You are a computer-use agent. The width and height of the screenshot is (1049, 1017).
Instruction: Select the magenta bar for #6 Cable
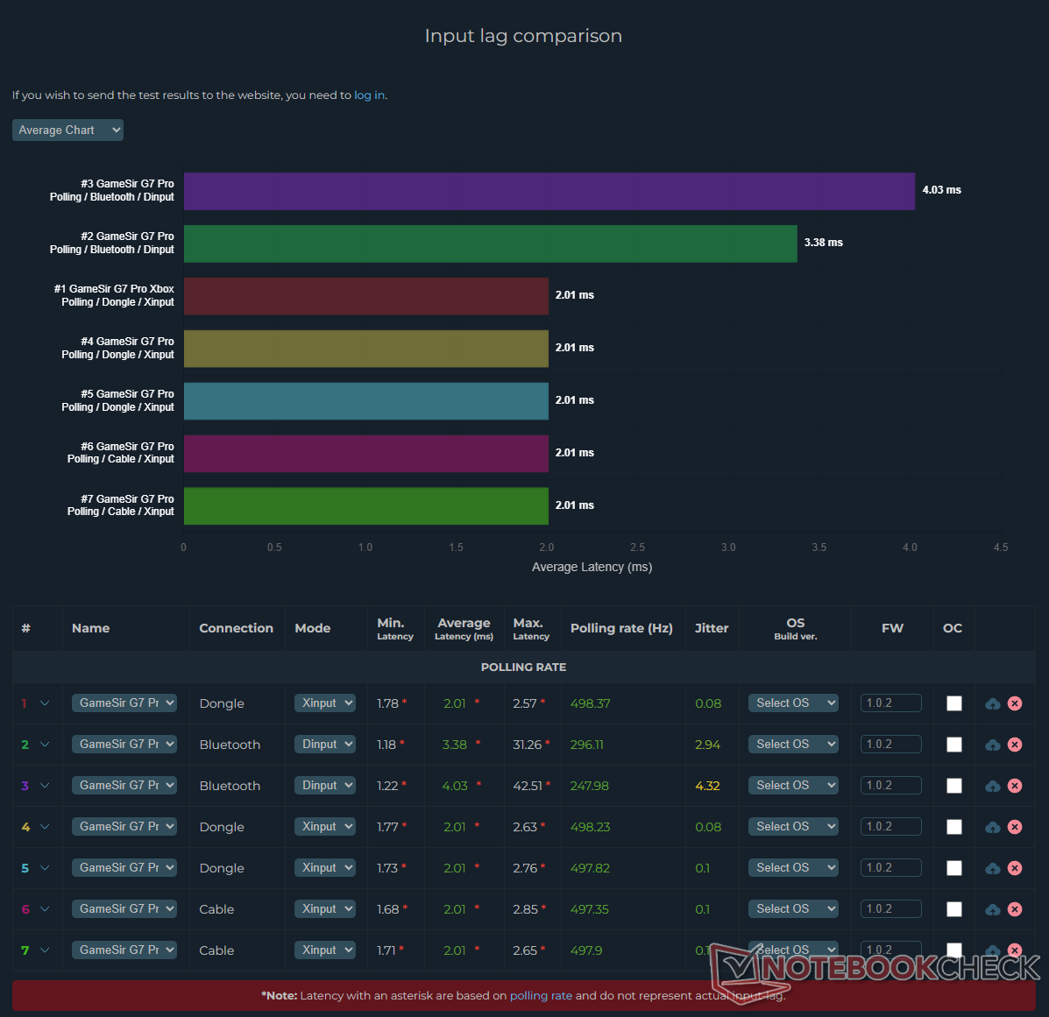click(x=366, y=454)
